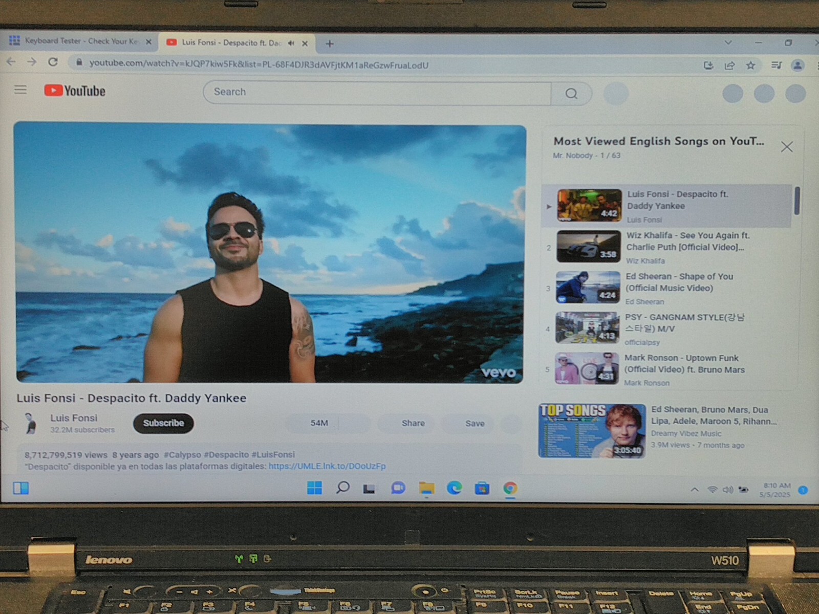Go to the YouTube home logo

(75, 91)
